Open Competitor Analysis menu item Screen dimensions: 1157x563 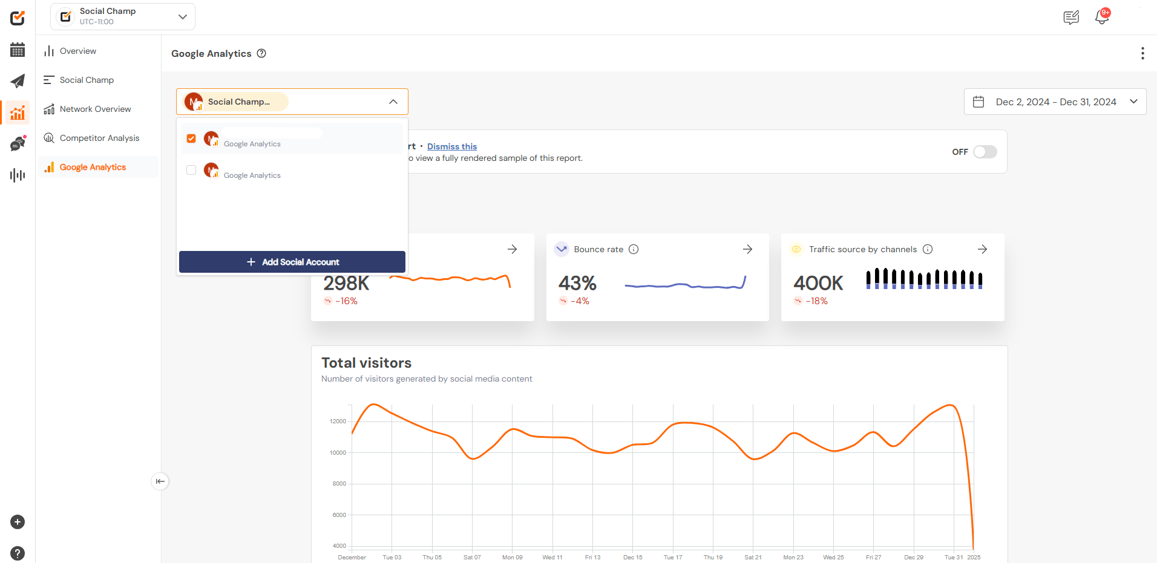(x=99, y=138)
